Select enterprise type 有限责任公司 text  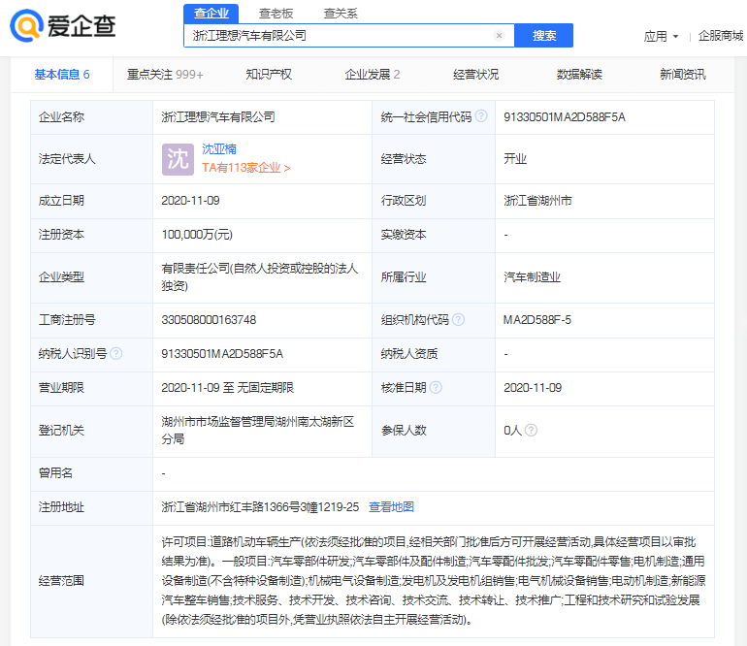click(x=260, y=276)
